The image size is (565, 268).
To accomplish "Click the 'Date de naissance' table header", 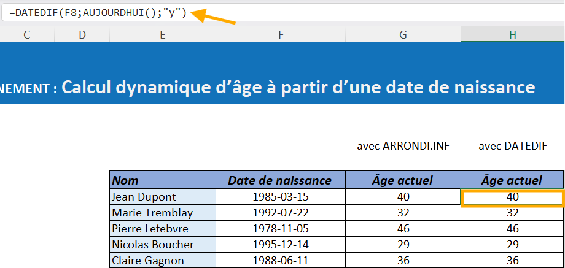I will coord(281,180).
